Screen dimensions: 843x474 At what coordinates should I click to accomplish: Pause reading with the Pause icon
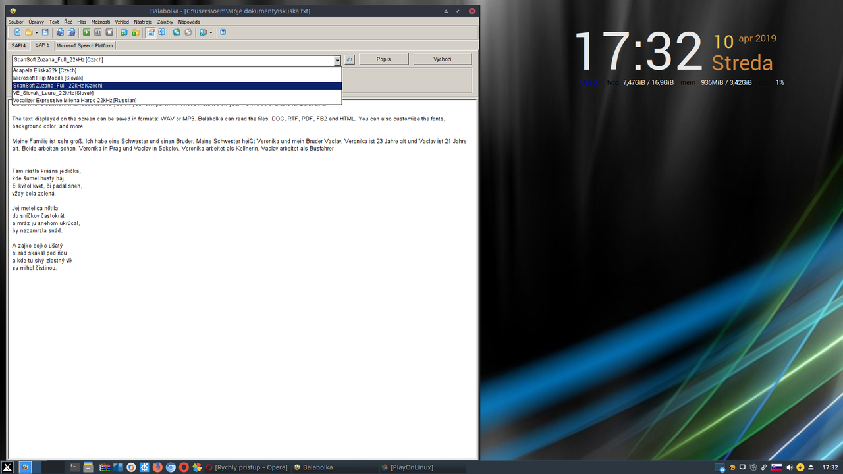point(97,32)
